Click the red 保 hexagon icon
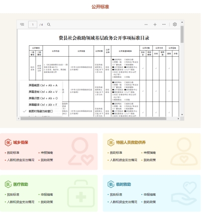Screen dimensions: 203x214 click(x=8, y=143)
